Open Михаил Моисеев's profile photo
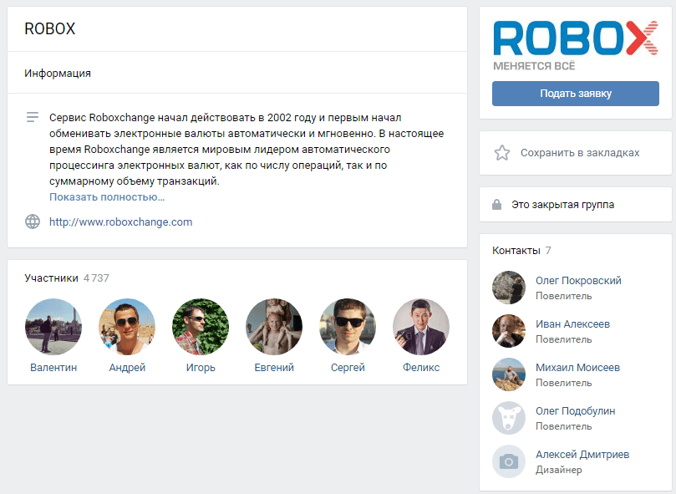 tap(509, 374)
